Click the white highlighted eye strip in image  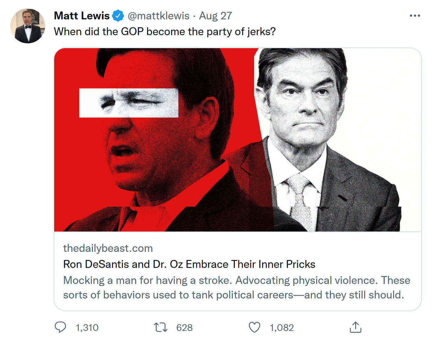point(129,103)
